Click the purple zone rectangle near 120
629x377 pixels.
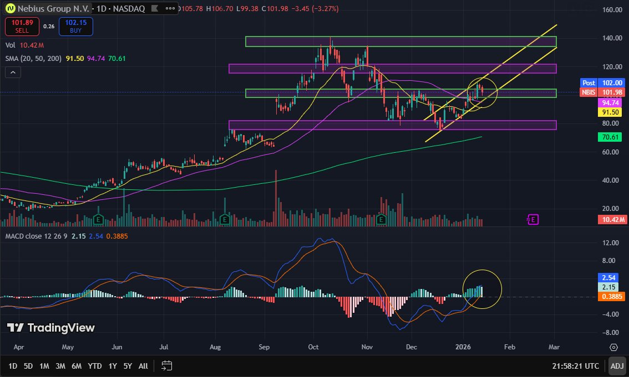[392, 69]
